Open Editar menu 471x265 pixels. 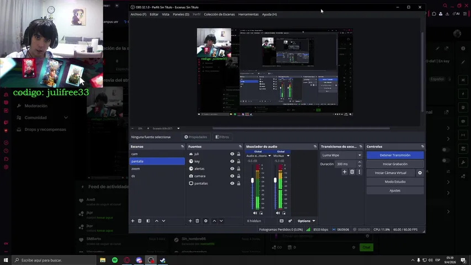(x=154, y=14)
